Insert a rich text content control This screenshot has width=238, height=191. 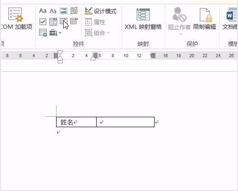tap(43, 11)
